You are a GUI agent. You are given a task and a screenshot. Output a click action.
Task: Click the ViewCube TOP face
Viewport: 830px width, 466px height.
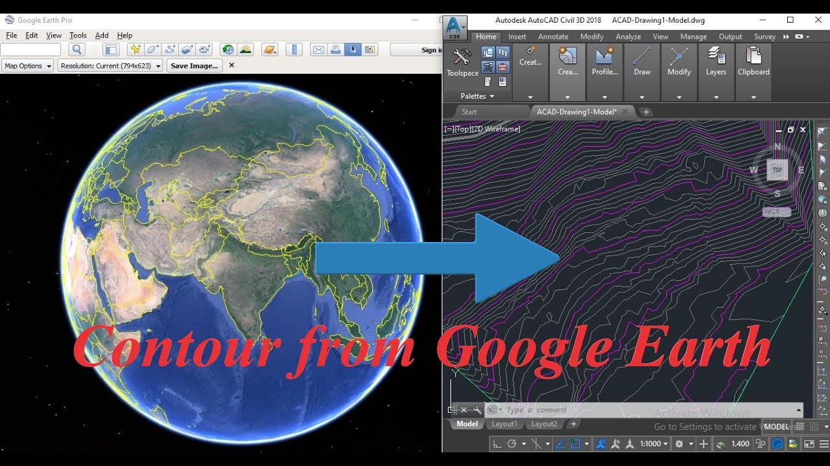777,170
